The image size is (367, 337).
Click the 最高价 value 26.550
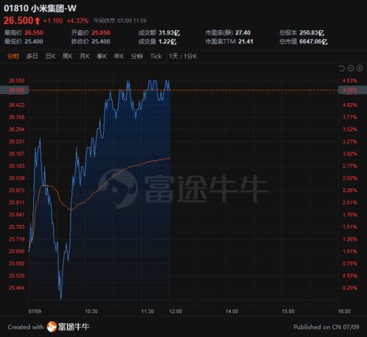pyautogui.click(x=34, y=32)
